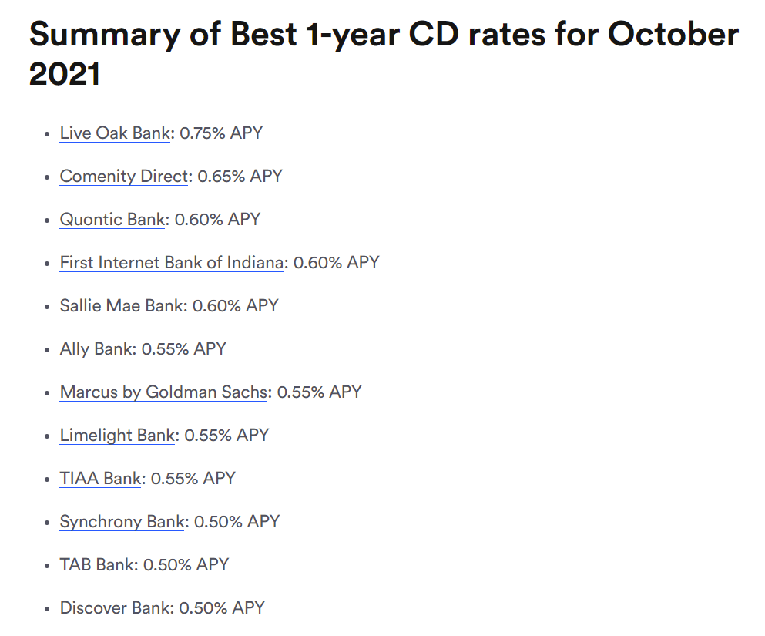Click the APY rate beside Discover Bank
The height and width of the screenshot is (636, 765).
pos(222,608)
